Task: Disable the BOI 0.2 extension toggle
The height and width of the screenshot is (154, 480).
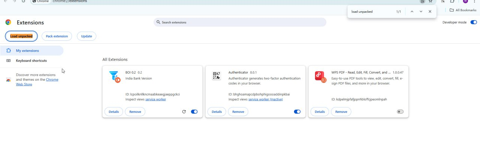Action: coord(194,112)
